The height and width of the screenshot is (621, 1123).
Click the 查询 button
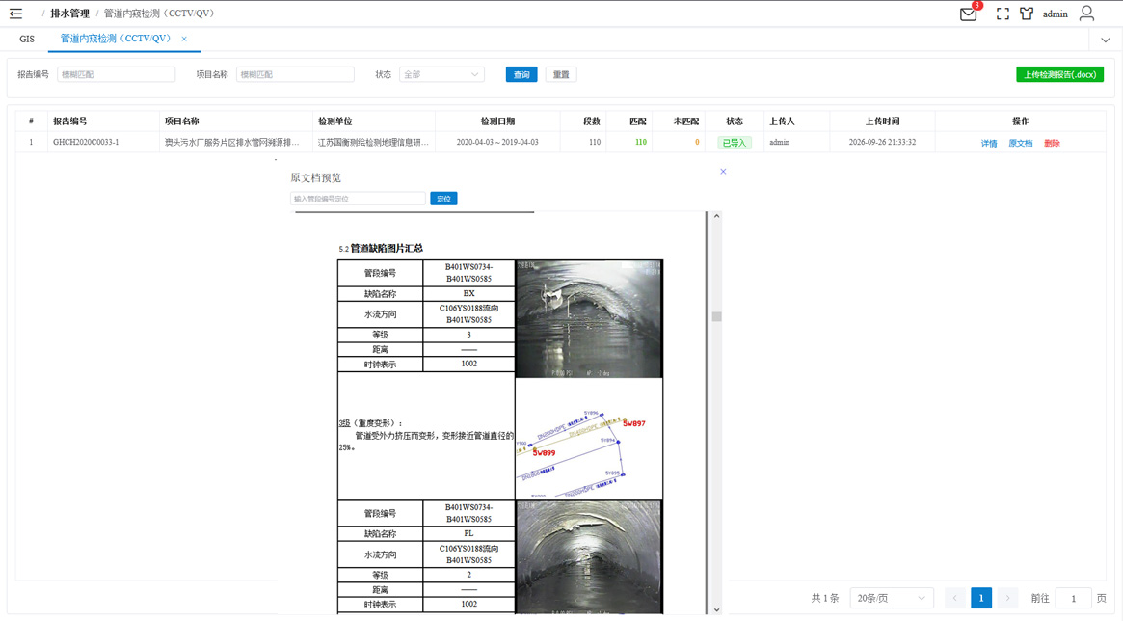point(521,74)
